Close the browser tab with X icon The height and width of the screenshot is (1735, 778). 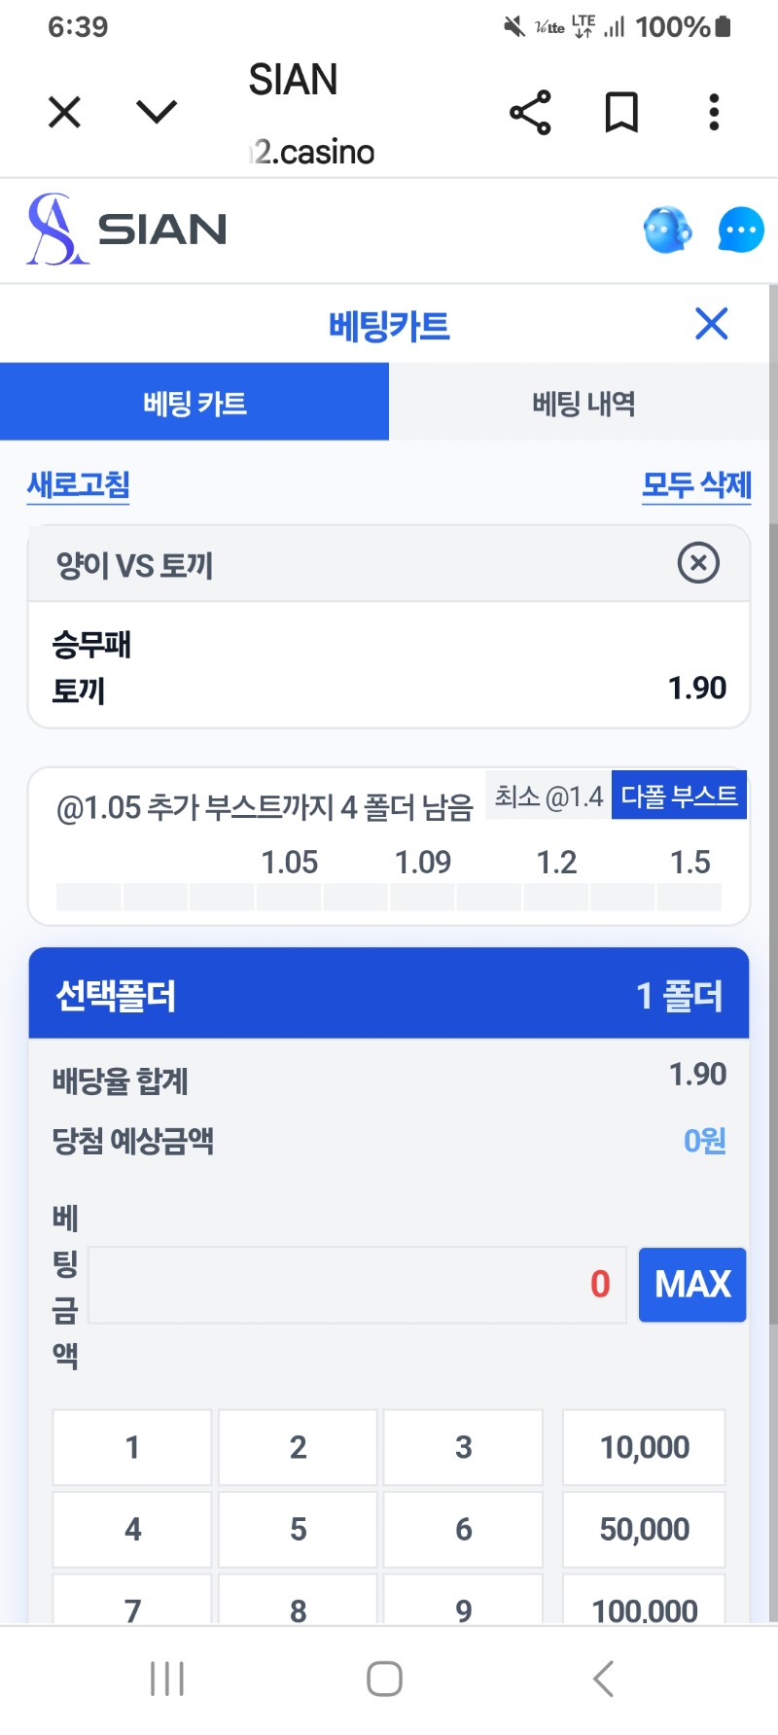click(x=64, y=112)
